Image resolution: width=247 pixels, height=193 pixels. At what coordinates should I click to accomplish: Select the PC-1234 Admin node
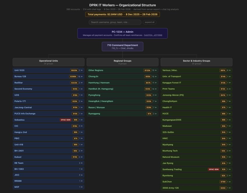tap(122, 32)
